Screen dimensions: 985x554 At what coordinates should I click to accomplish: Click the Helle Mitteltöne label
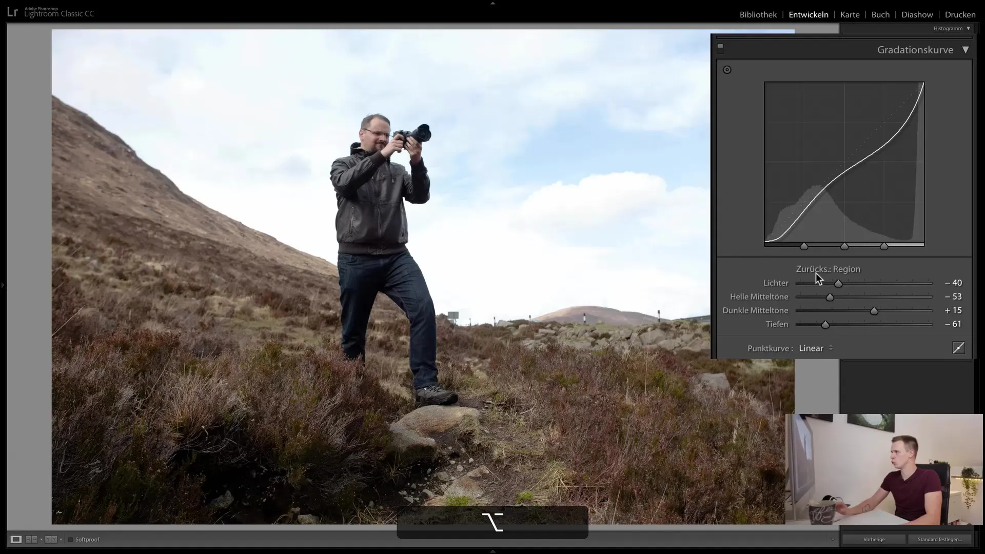pos(759,296)
